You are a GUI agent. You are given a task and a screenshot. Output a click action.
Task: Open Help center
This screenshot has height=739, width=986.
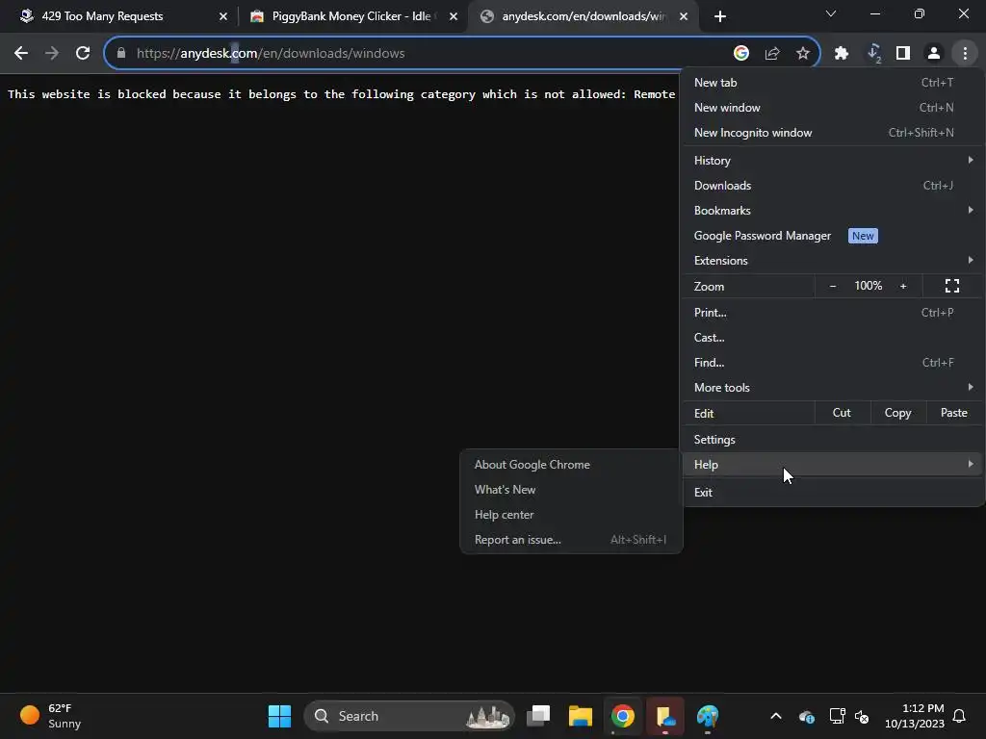pyautogui.click(x=571, y=515)
